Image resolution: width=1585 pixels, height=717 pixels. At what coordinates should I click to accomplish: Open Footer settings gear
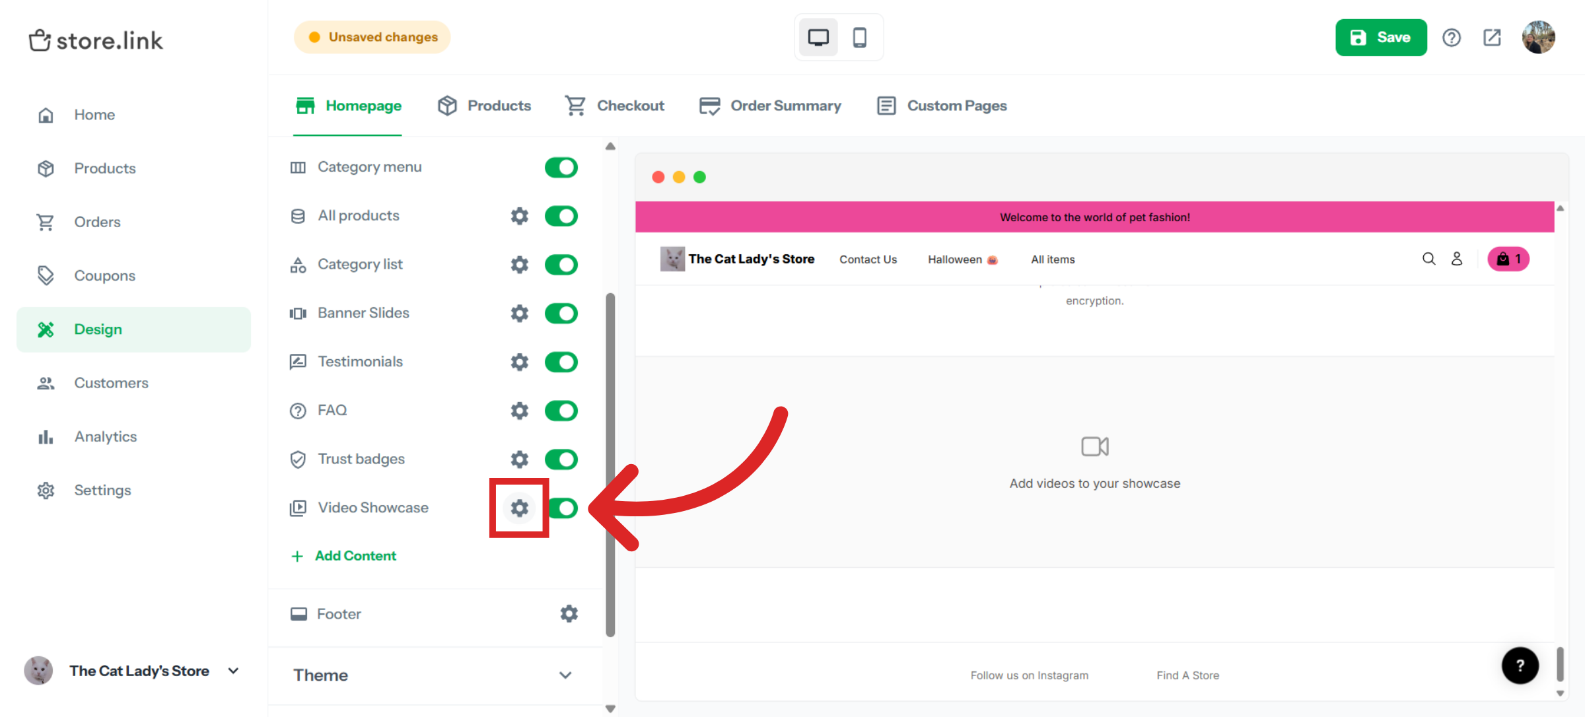click(x=569, y=614)
